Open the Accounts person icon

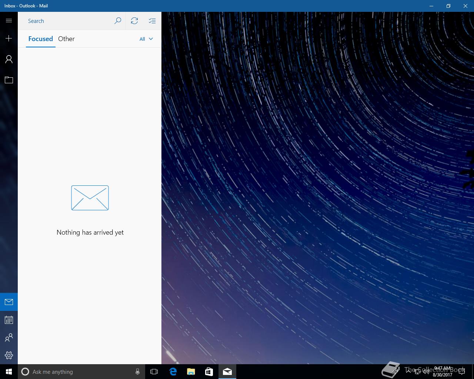point(9,59)
